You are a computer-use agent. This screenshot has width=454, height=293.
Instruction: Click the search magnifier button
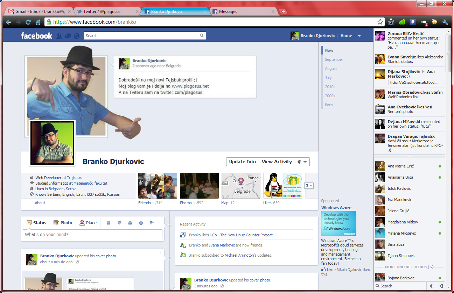[202, 36]
